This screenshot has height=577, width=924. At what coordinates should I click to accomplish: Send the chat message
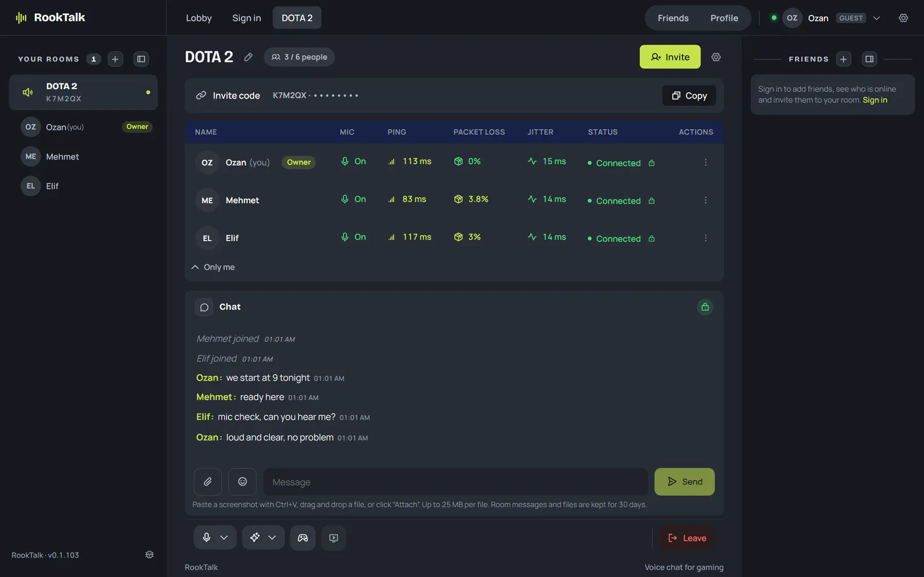tap(684, 482)
